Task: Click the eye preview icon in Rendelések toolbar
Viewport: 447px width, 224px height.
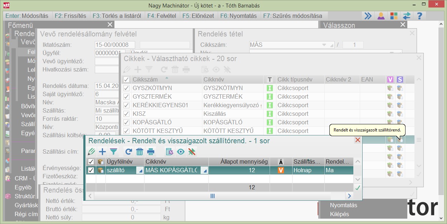Action: pos(181,151)
